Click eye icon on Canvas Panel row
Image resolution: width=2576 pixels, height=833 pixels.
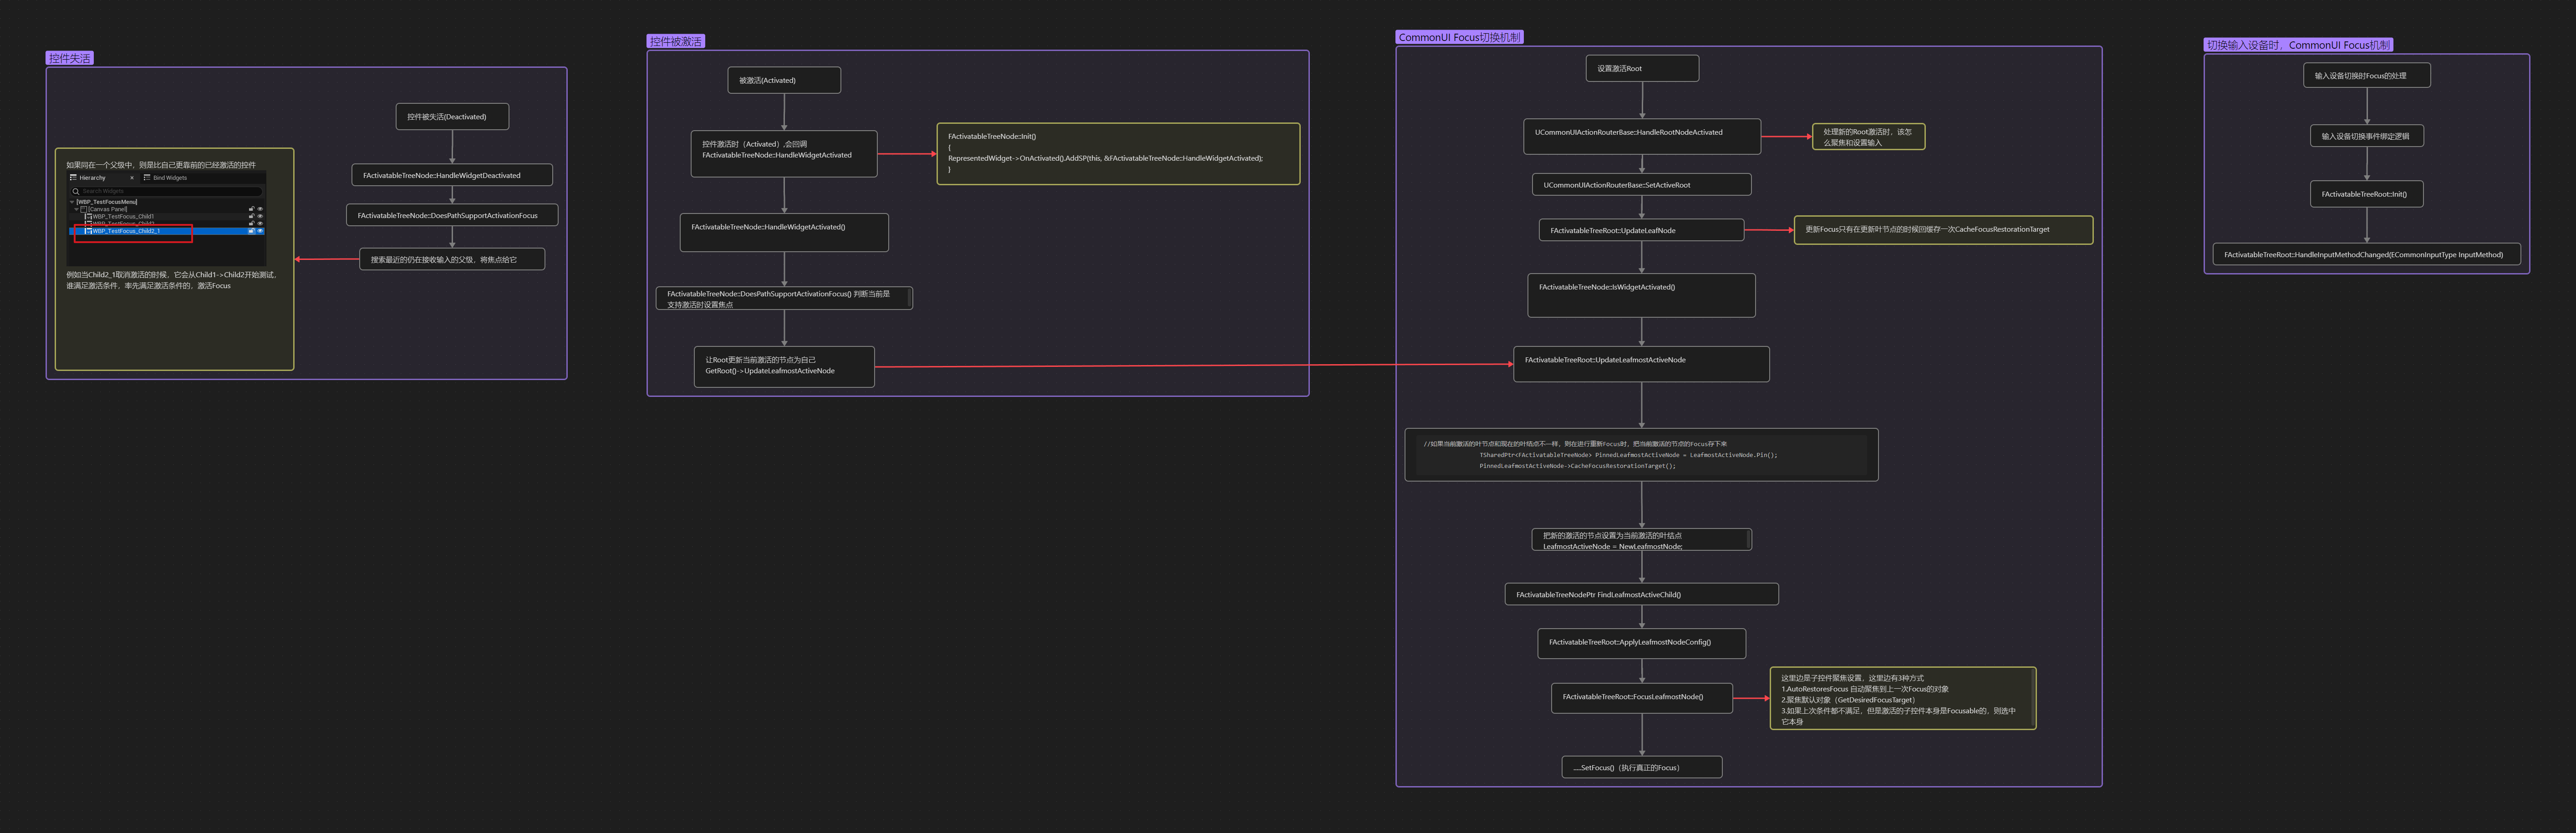260,209
